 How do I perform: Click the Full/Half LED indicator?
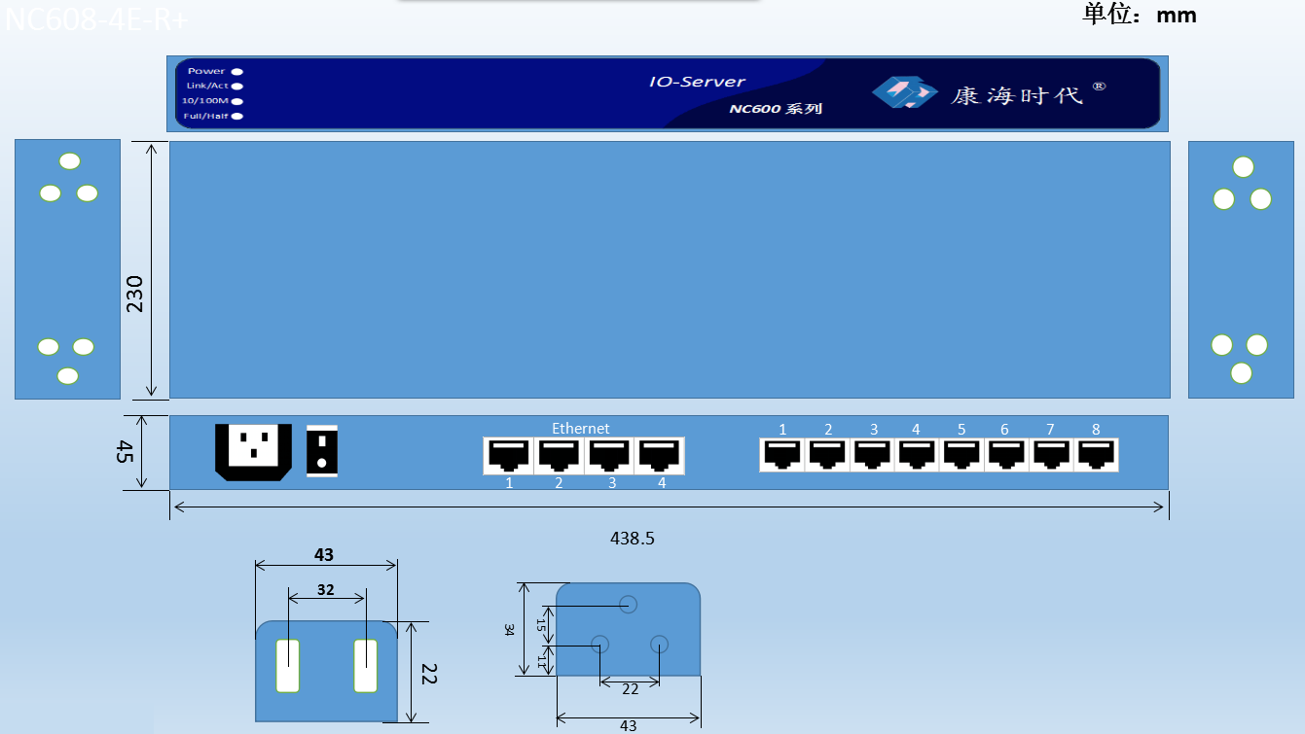(x=237, y=117)
